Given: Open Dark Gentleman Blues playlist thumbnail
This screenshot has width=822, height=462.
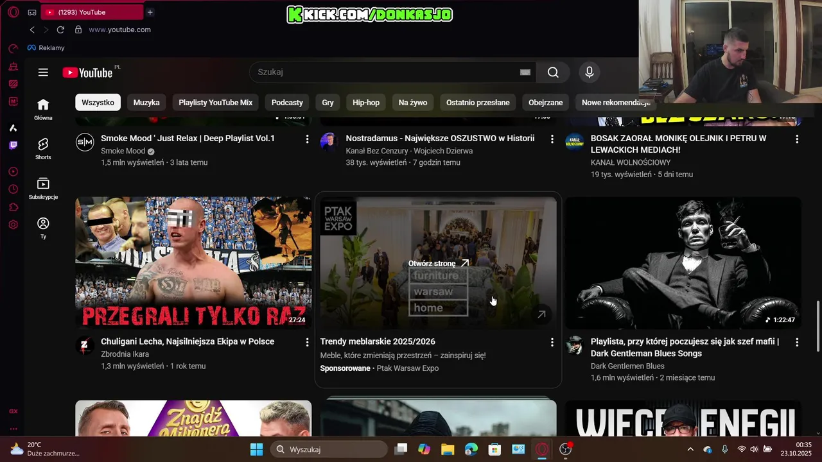Looking at the screenshot, I should pyautogui.click(x=683, y=263).
